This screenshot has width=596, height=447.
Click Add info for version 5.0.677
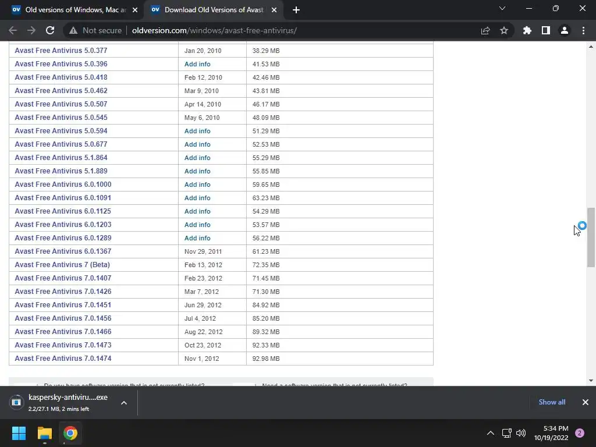pos(197,144)
